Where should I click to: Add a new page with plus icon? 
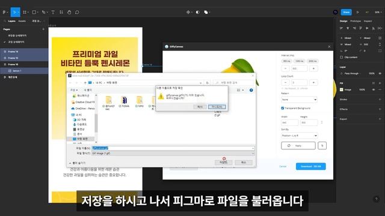click(x=43, y=29)
